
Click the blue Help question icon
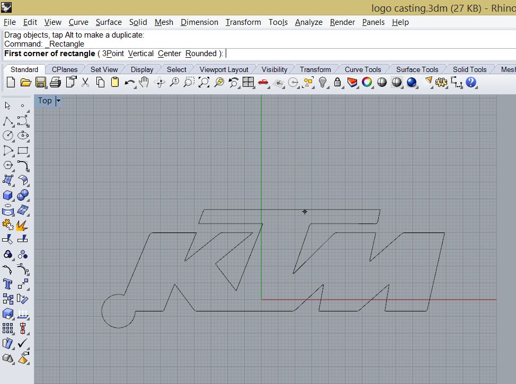471,82
